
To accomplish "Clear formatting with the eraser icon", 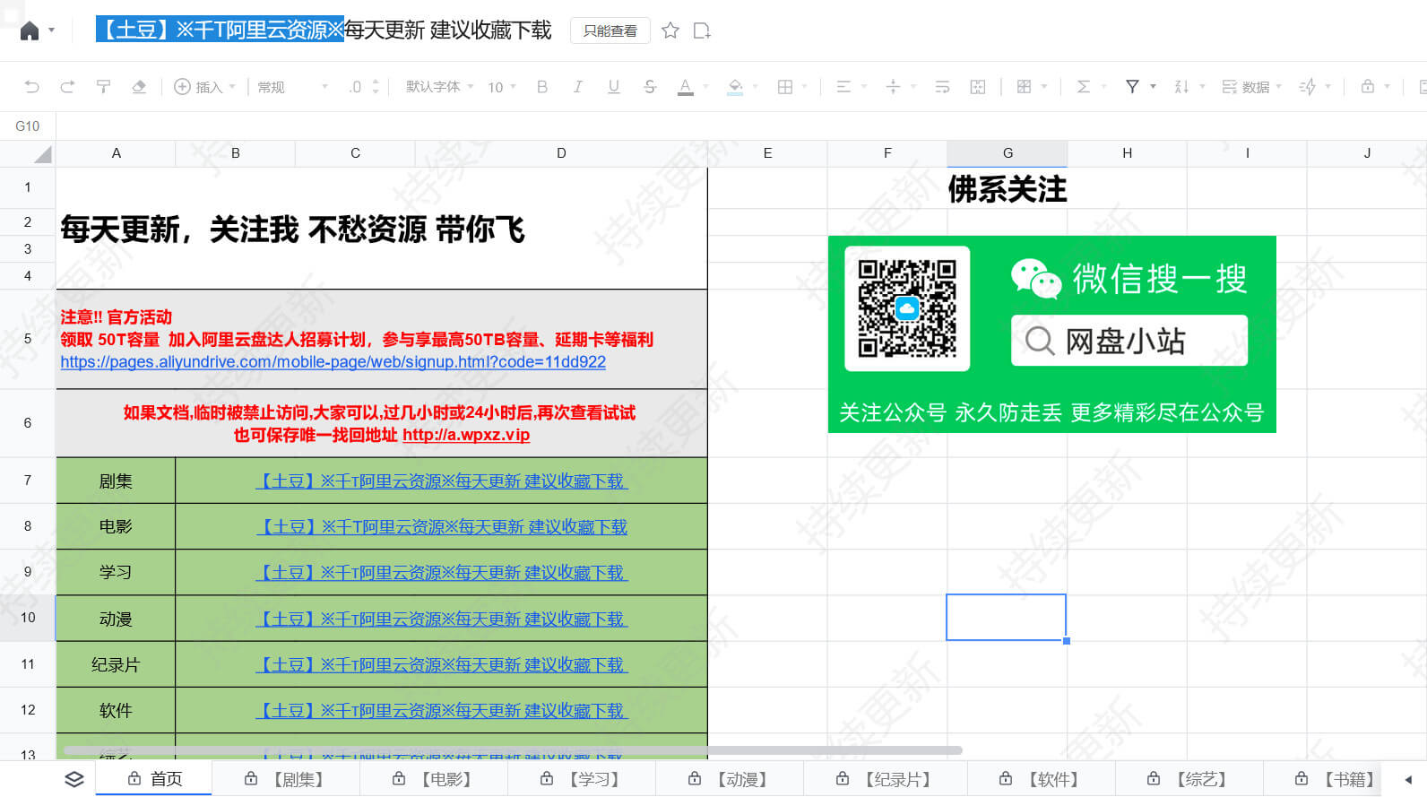I will [x=139, y=87].
